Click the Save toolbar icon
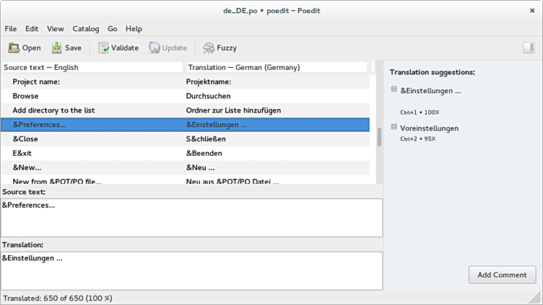Screen dimensions: 543x305 click(x=57, y=48)
